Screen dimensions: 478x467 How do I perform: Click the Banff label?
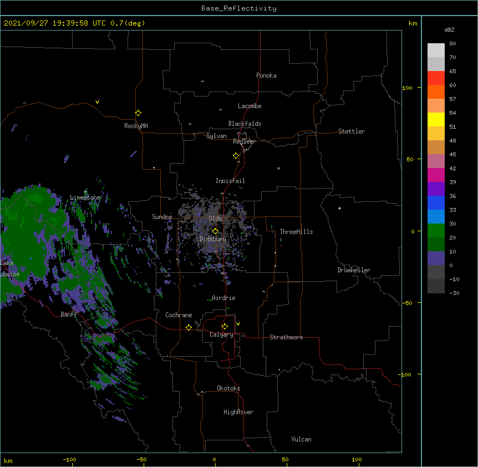coord(69,314)
